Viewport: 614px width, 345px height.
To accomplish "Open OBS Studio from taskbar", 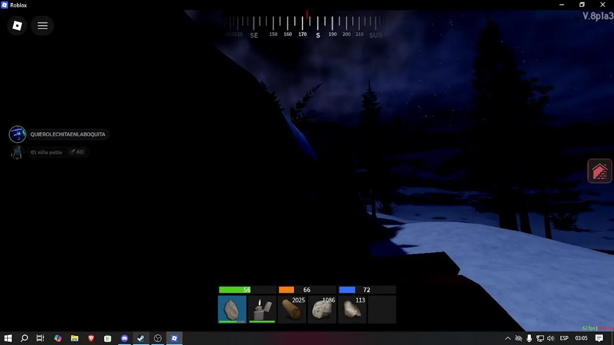I will [158, 338].
